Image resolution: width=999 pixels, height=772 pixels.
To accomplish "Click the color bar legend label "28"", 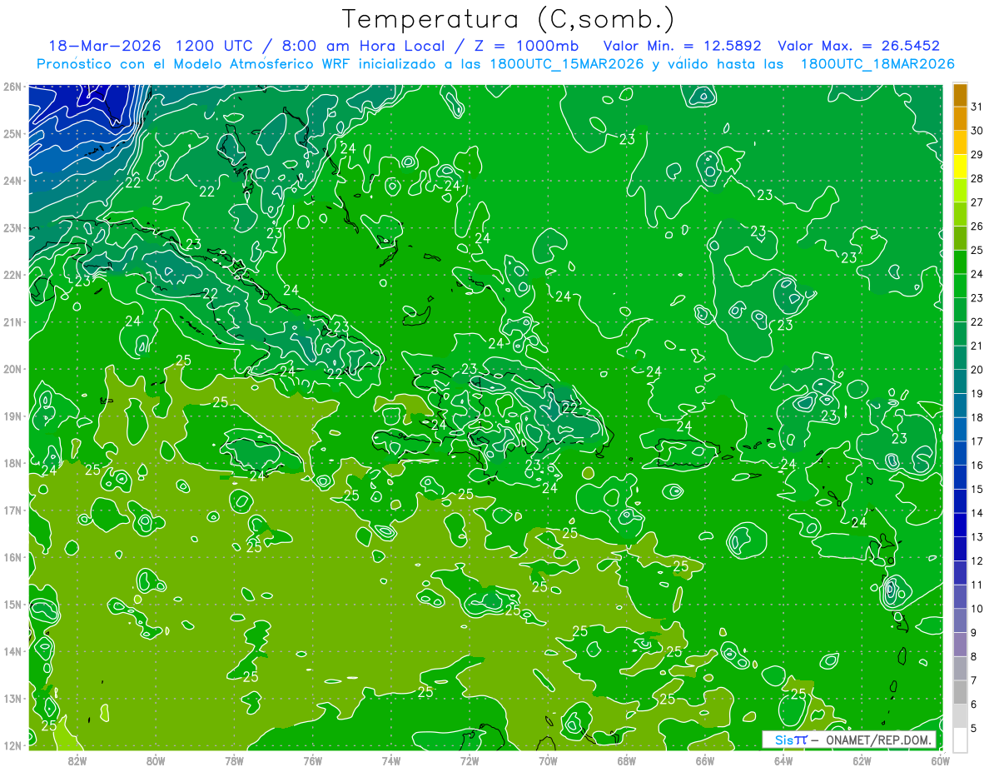I will [x=977, y=178].
